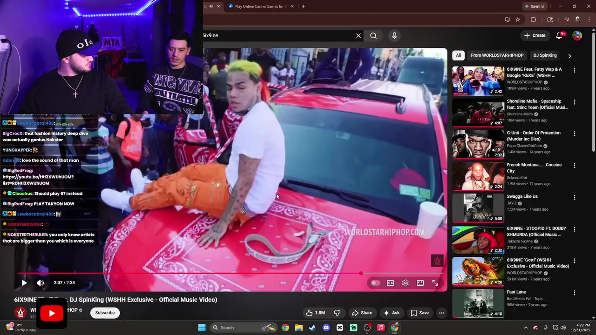Mute the video with the speaker icon
This screenshot has height=335, width=596.
[41, 283]
